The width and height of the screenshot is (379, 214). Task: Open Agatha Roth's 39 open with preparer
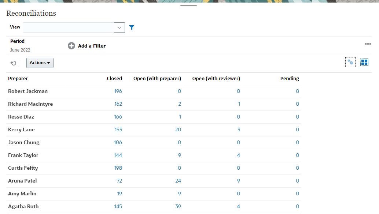pyautogui.click(x=178, y=206)
